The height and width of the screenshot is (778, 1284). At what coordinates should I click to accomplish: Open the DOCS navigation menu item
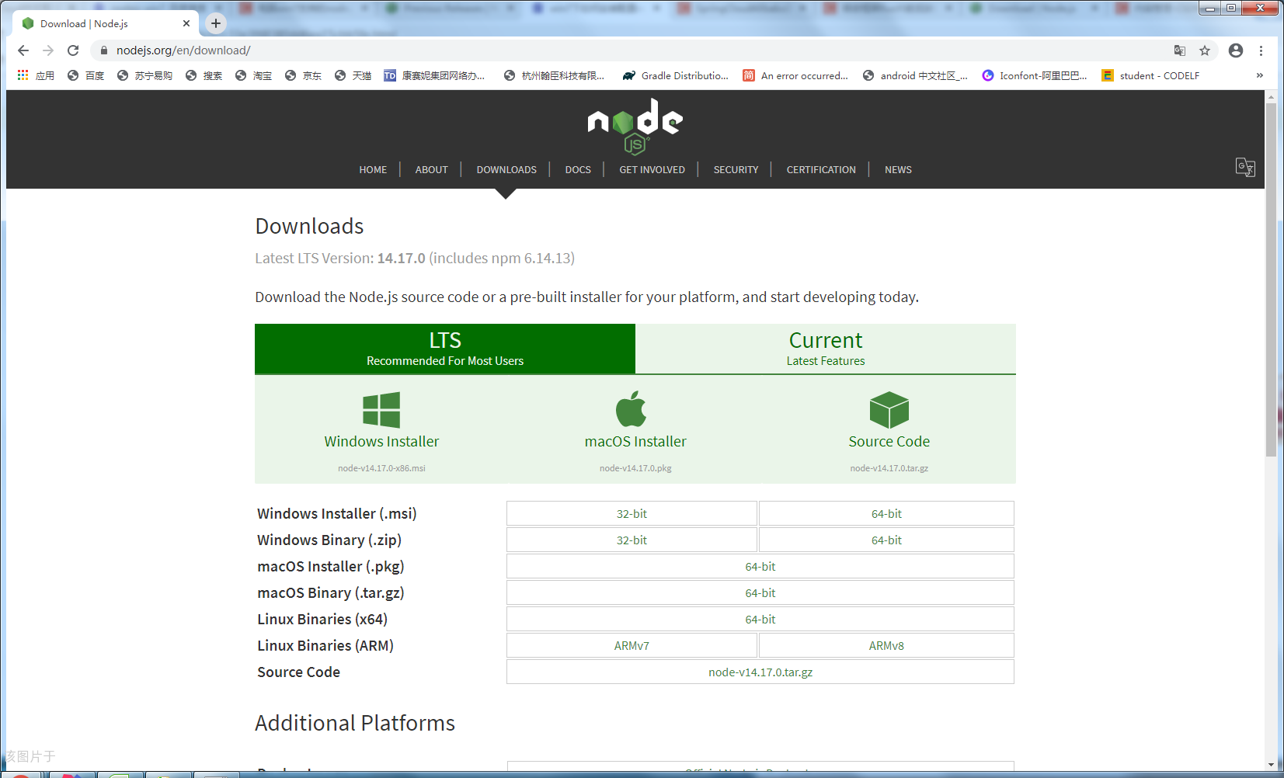point(577,169)
